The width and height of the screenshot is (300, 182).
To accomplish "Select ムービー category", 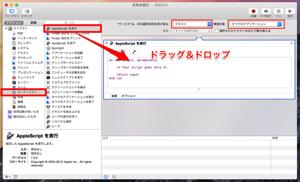I will pyautogui.click(x=23, y=82).
